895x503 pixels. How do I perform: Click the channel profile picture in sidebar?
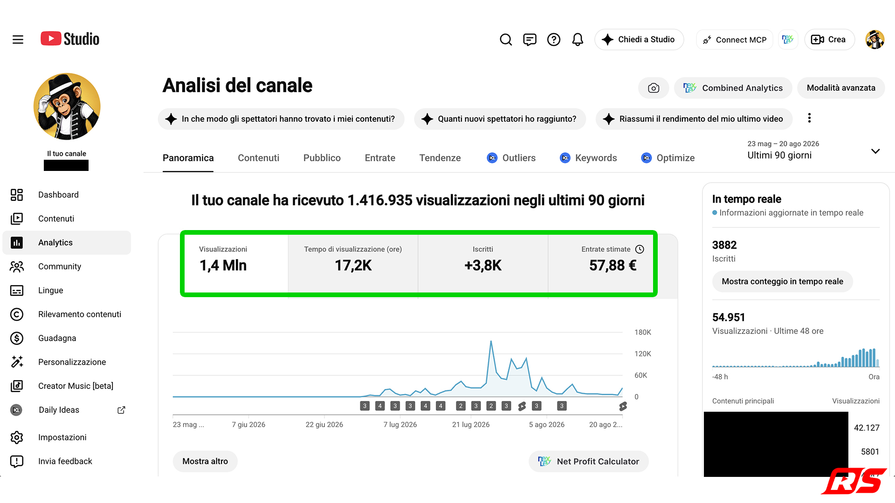[67, 106]
